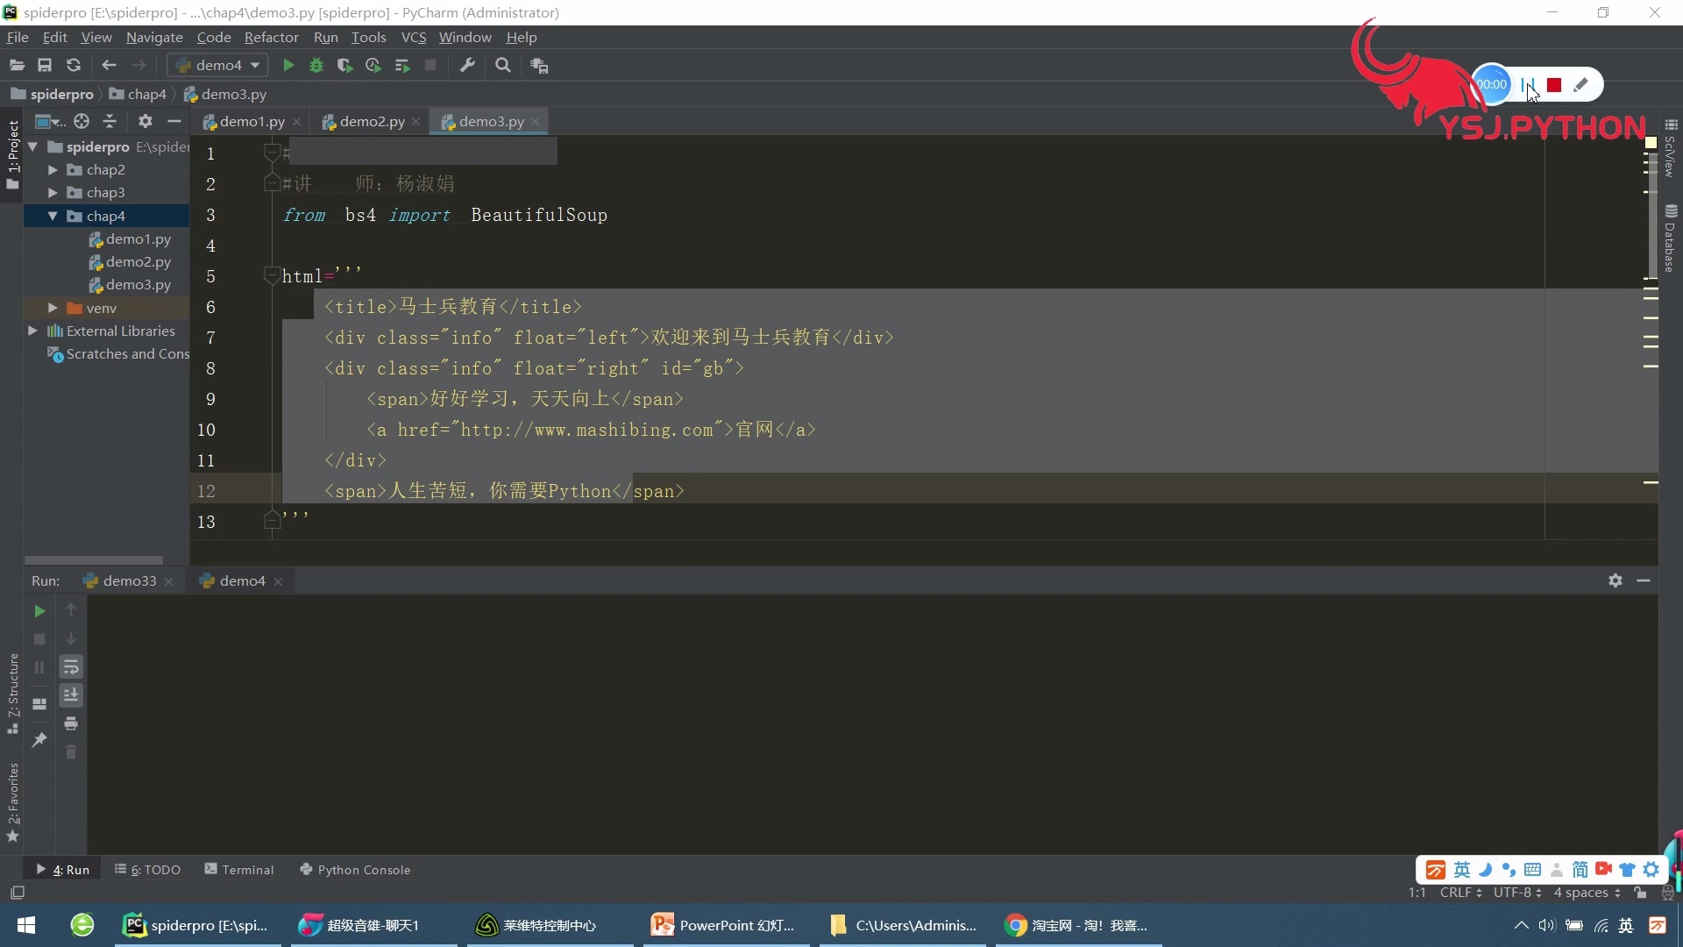Open Run panel settings gear
This screenshot has height=947, width=1683.
(1615, 580)
